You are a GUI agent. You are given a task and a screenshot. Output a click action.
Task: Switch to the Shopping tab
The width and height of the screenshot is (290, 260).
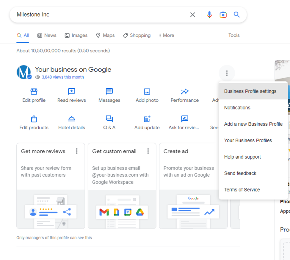tap(137, 35)
